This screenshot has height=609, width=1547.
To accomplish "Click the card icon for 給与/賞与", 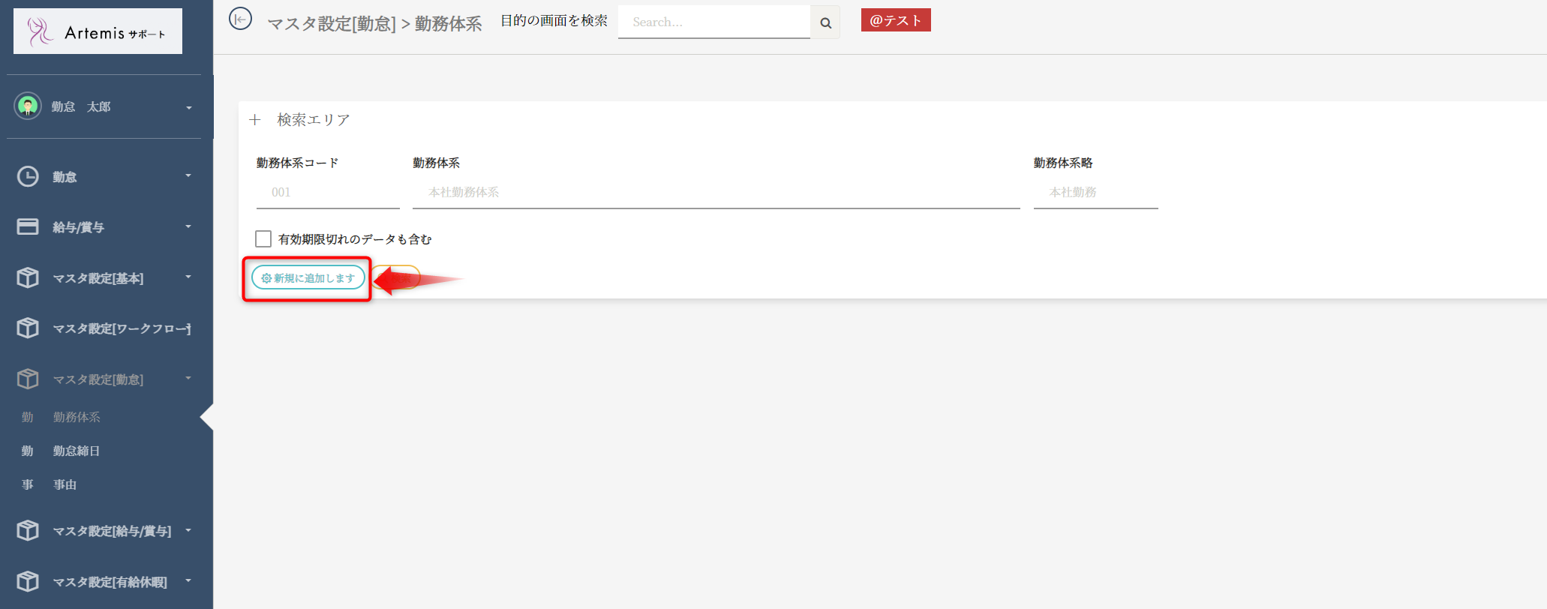I will 28,226.
